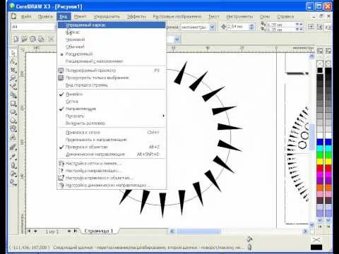Screen dimensions: 339x254
Task: Click the nudge offset 2,54 spinner arrows
Action: click(x=251, y=27)
